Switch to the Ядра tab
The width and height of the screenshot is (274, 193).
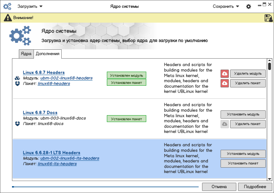26,54
